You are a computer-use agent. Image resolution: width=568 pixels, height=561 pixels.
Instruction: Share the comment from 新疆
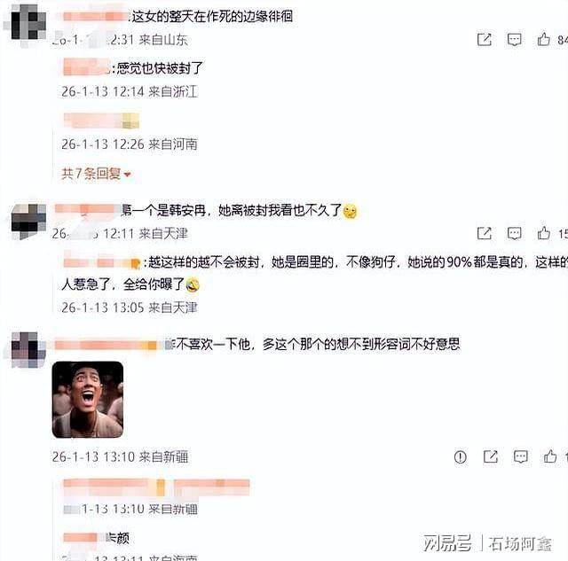coord(491,456)
